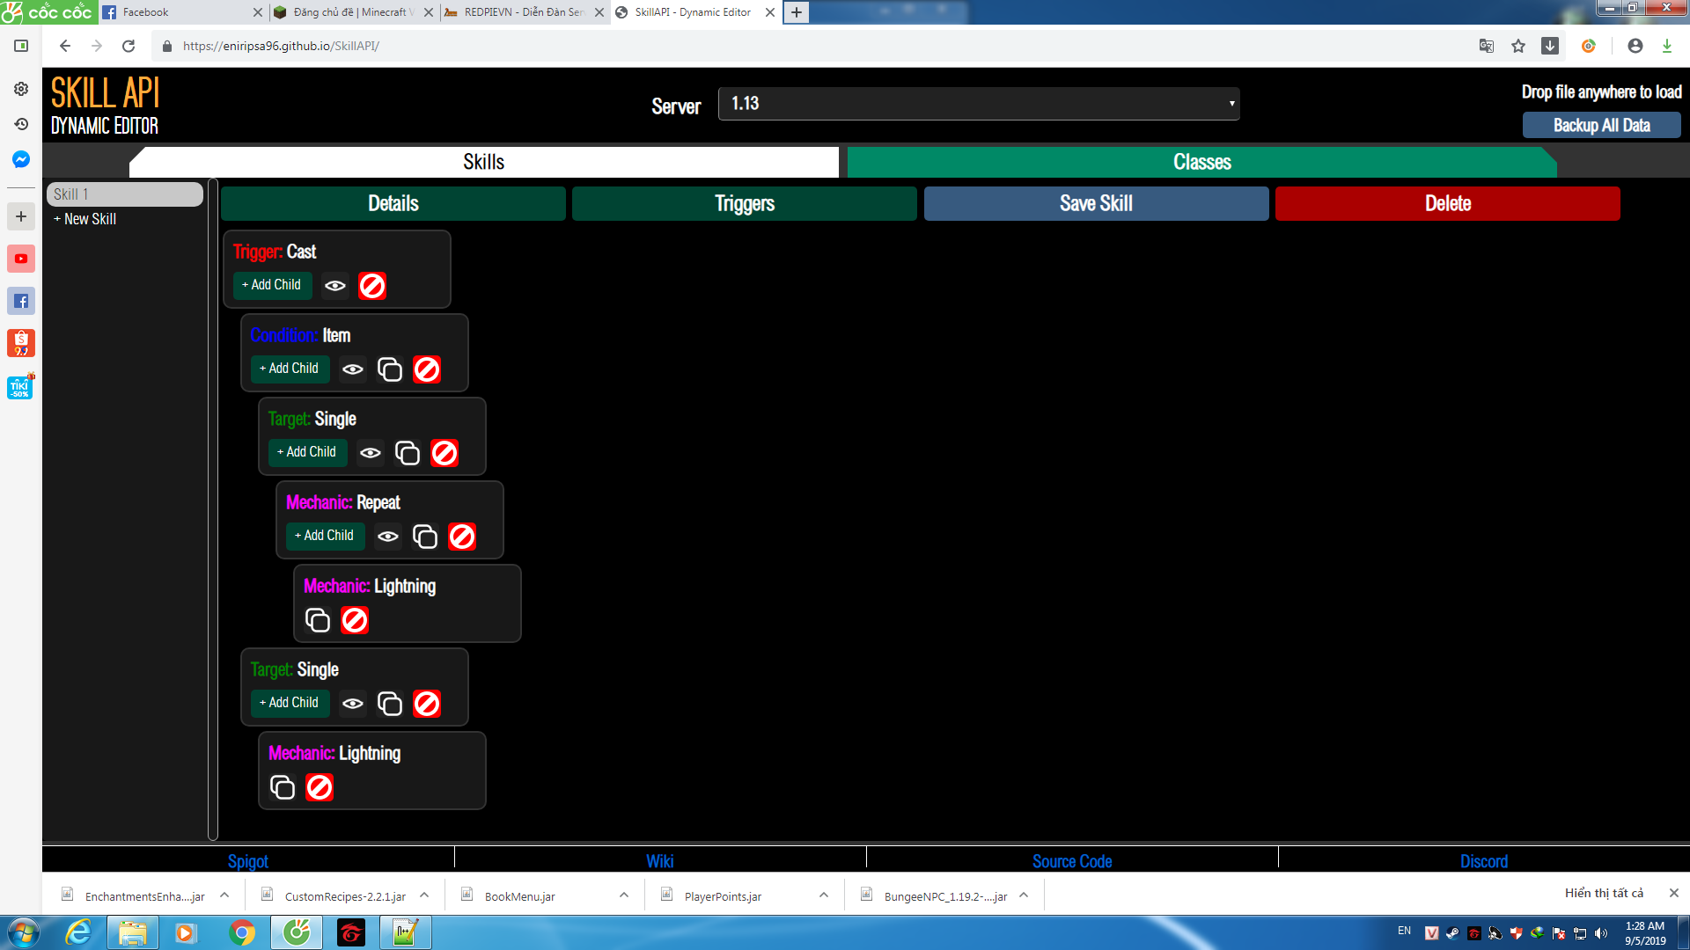Delete the Lightning mechanic under Repeat
Screen dimensions: 1690x950
coord(355,620)
